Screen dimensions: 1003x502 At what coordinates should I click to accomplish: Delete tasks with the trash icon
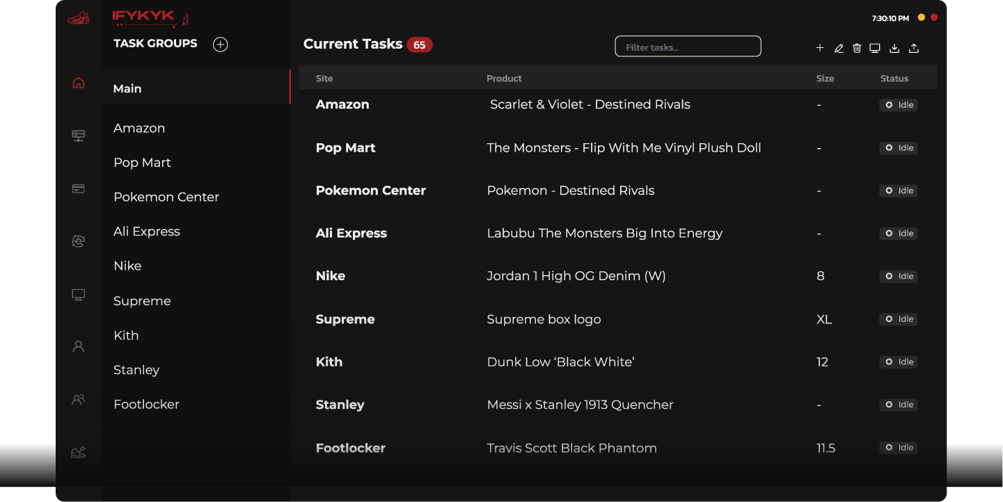click(857, 48)
